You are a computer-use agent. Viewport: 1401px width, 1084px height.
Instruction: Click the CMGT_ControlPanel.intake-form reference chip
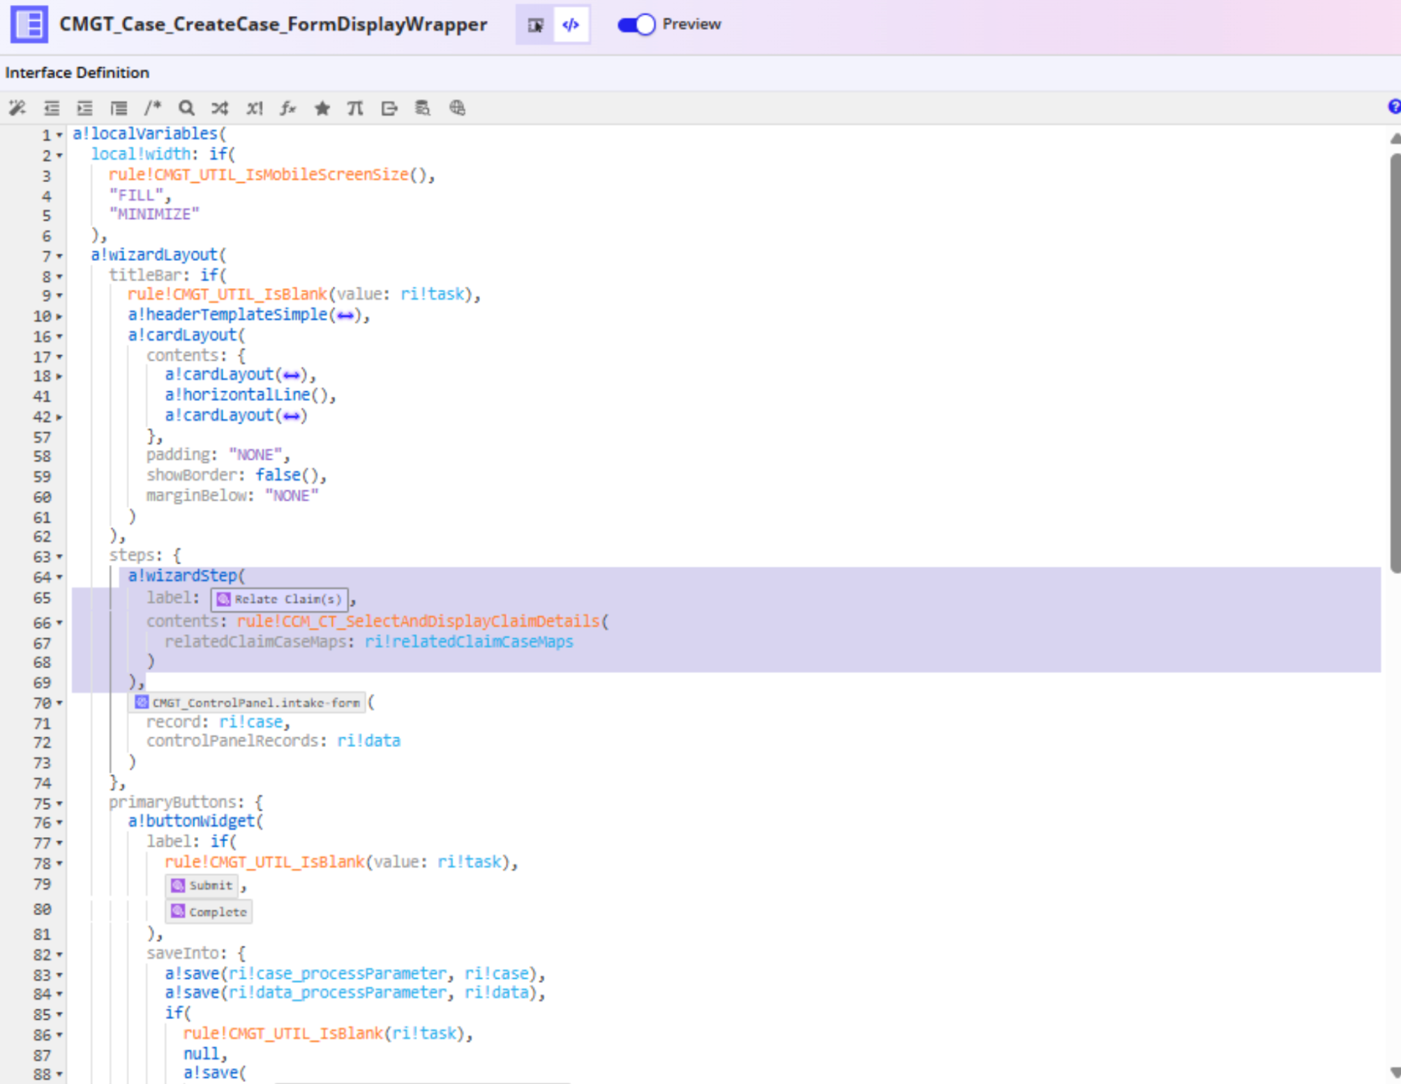click(248, 702)
